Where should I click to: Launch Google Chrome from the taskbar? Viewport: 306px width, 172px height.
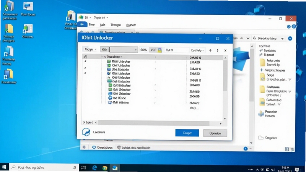click(105, 168)
